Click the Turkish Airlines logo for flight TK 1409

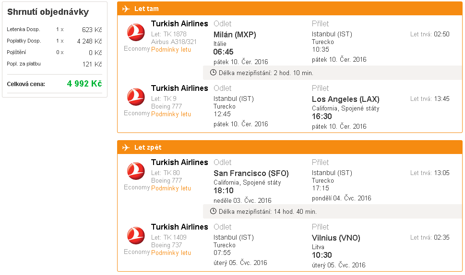click(136, 236)
